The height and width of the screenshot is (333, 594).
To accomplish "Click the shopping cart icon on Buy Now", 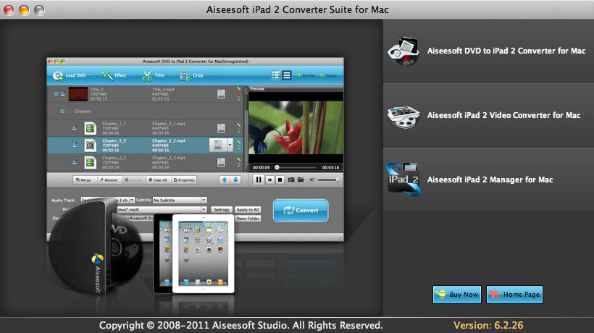I will click(x=441, y=294).
